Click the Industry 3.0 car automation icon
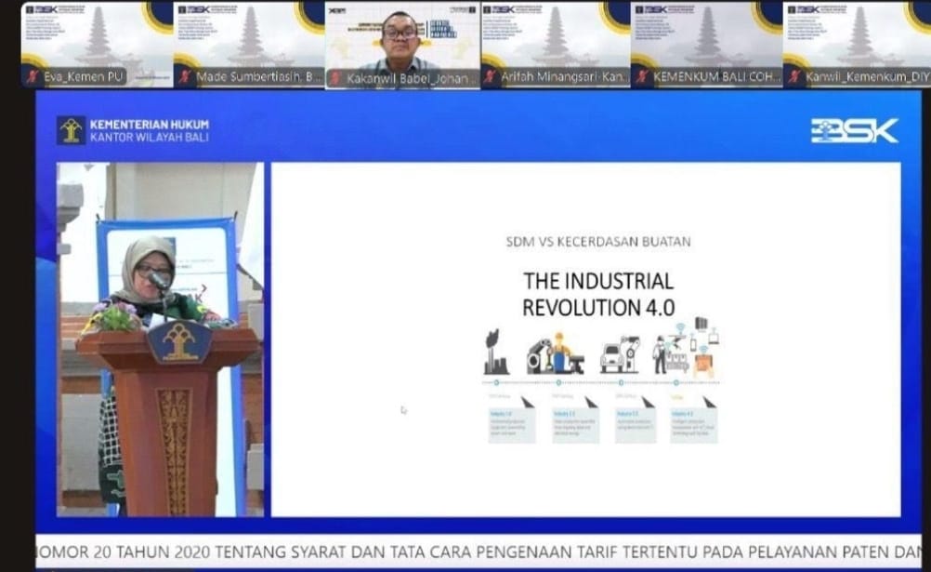Image resolution: width=931 pixels, height=572 pixels. (x=619, y=355)
